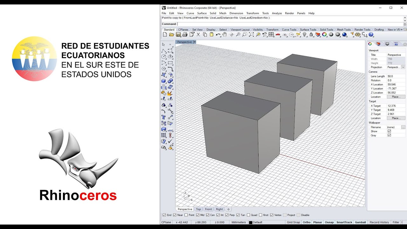Toggle the Int osnap checkbox
This screenshot has width=407, height=229.
(x=218, y=215)
